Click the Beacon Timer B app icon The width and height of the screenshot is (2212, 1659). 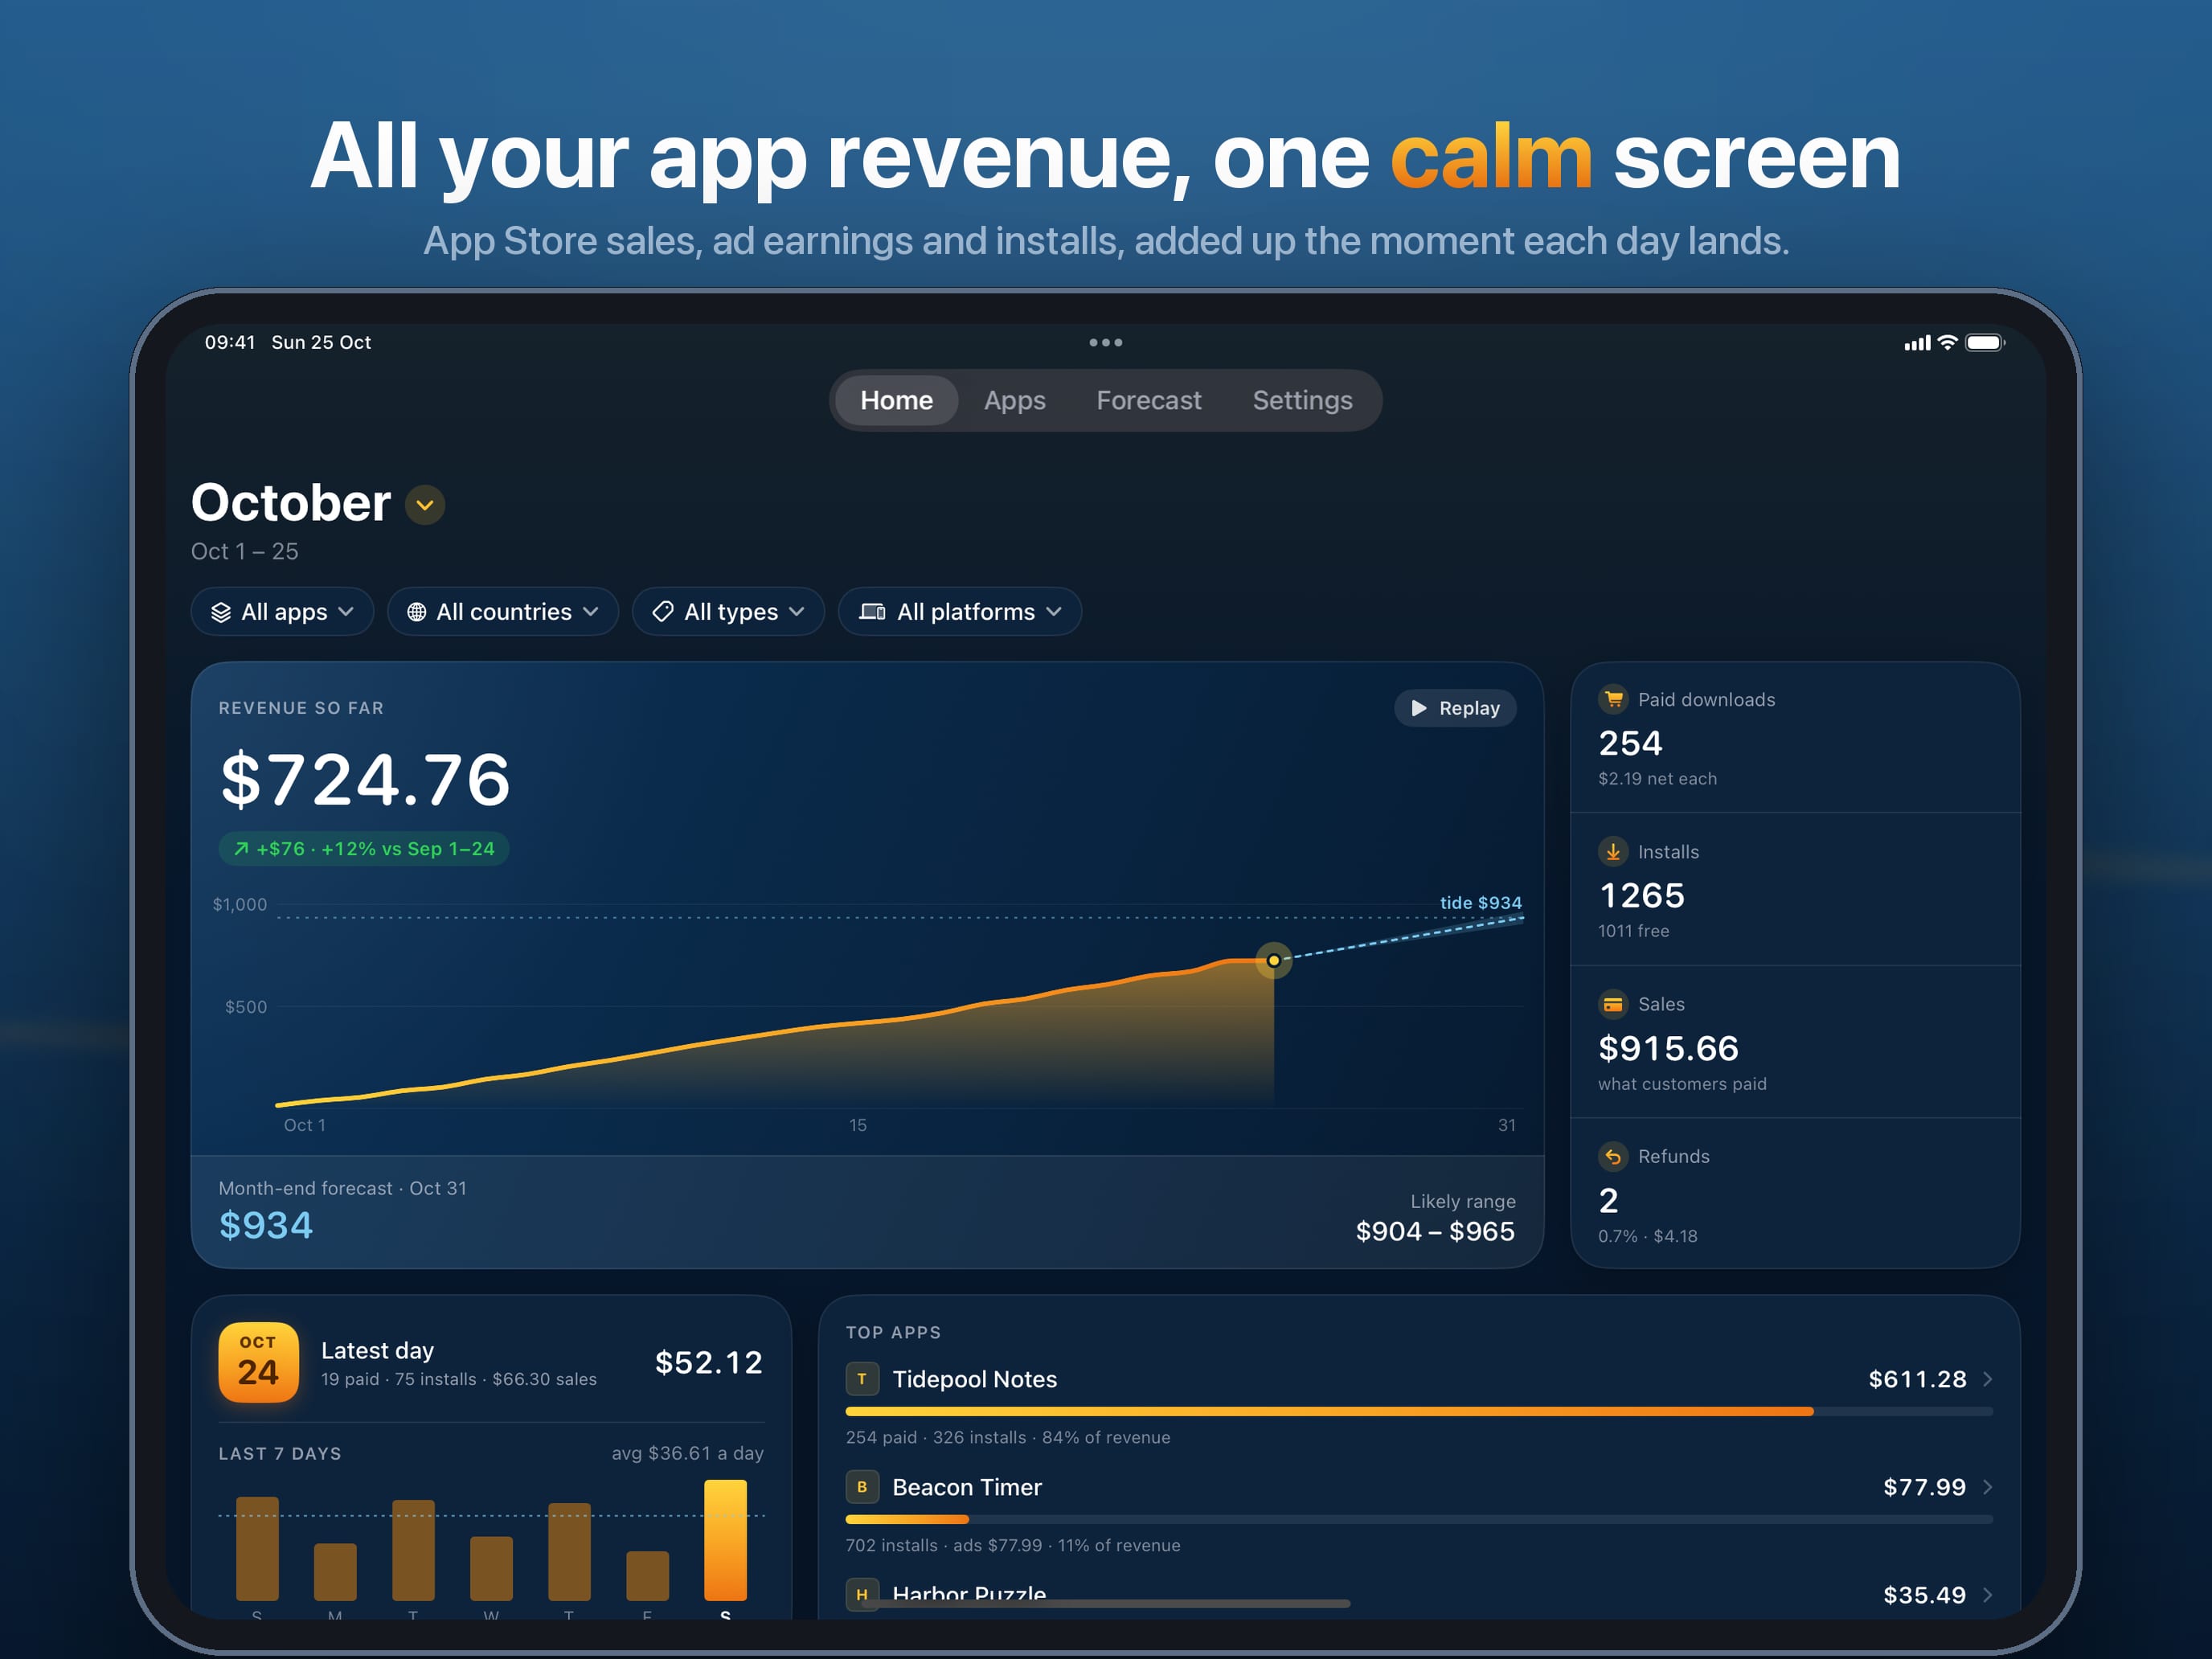862,1487
